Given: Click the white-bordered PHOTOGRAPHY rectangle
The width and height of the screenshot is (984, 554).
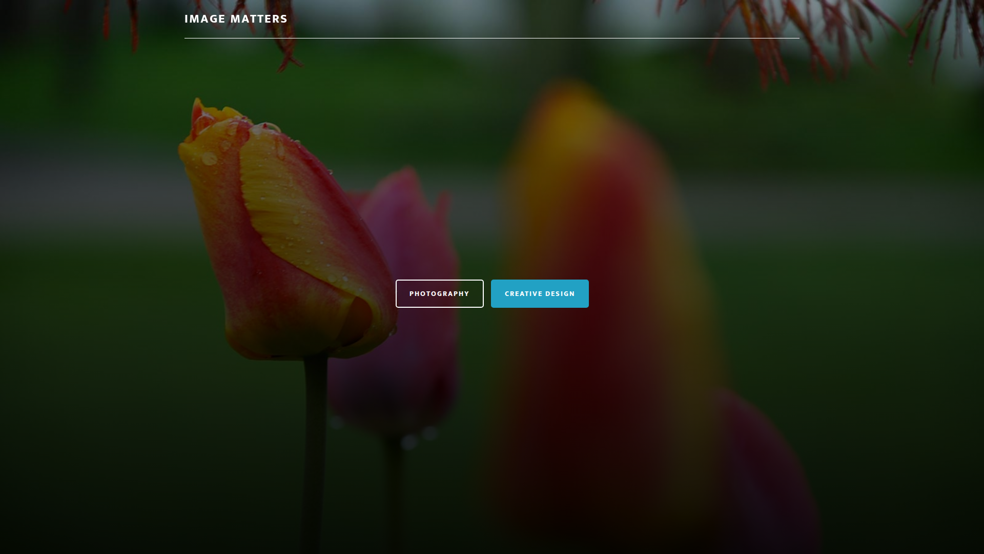Looking at the screenshot, I should pyautogui.click(x=439, y=293).
